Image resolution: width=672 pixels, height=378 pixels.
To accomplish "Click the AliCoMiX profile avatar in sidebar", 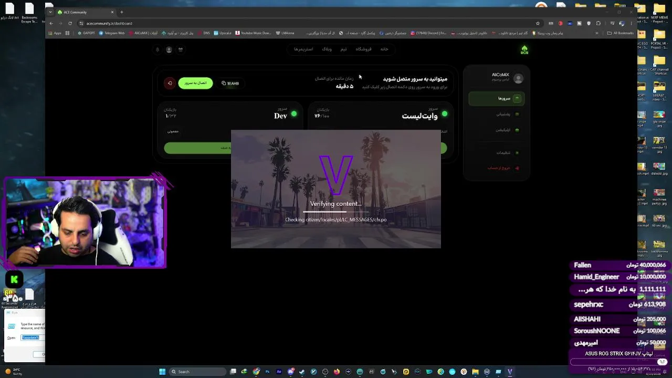I will [518, 78].
